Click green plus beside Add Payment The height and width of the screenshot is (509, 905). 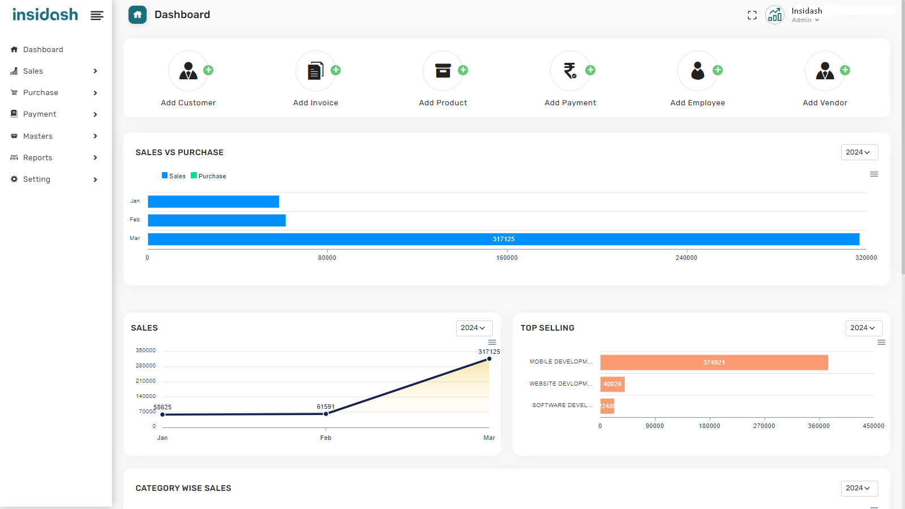coord(590,70)
